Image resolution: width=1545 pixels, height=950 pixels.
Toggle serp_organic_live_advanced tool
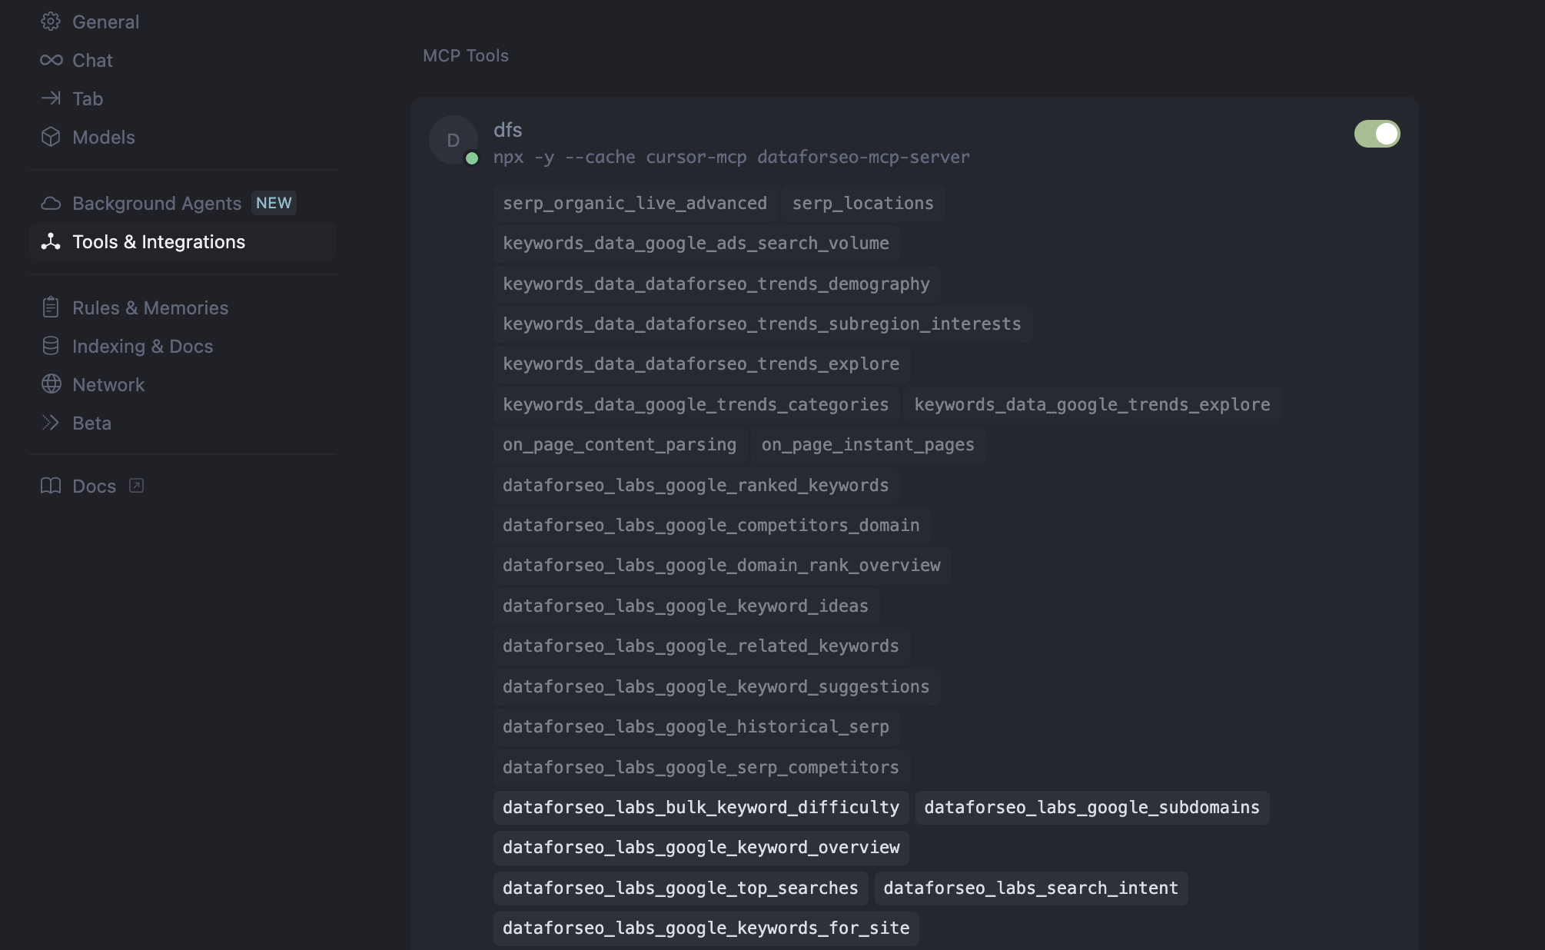635,204
